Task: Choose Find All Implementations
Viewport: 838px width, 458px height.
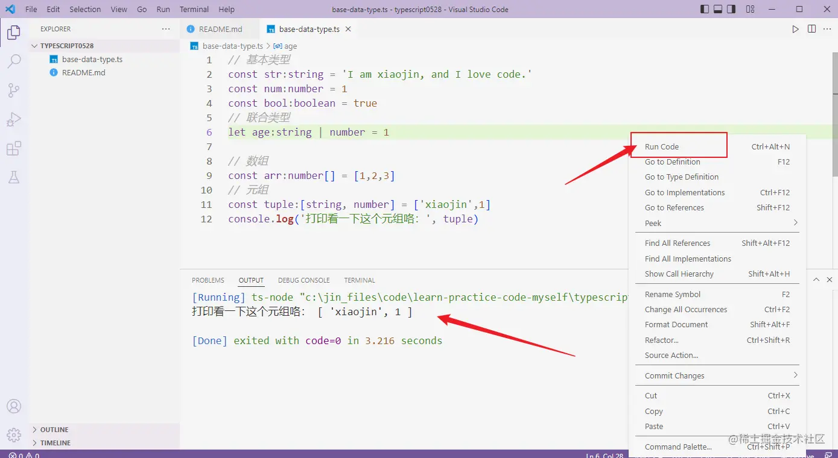Action: (717, 259)
